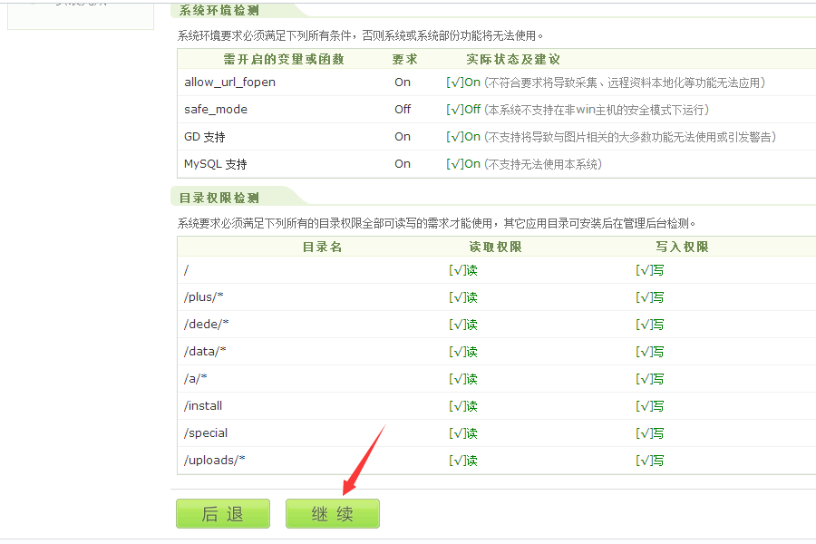Click the 继续 (Continue) button
Screen dimensions: 816x544
pyautogui.click(x=333, y=514)
